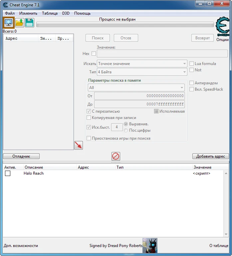Click the scan progress bar
The height and width of the screenshot is (256, 232).
coord(125,25)
